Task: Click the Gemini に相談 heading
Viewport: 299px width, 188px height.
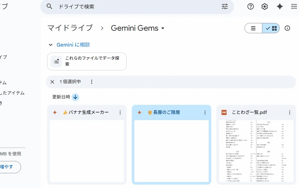Action: coord(73,45)
